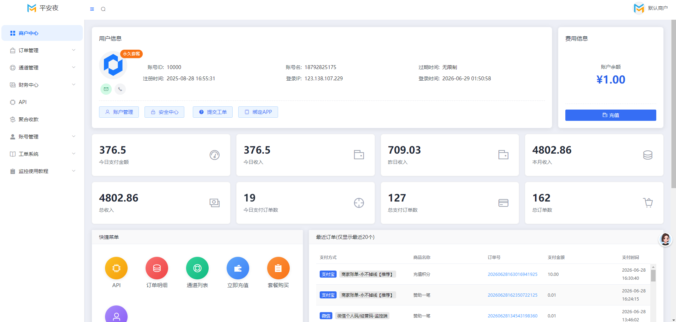Click the card icon on 总支付订单数 card
Image resolution: width=676 pixels, height=322 pixels.
click(x=503, y=203)
